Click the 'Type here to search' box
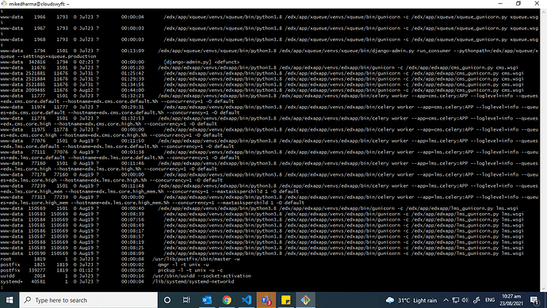This screenshot has width=547, height=308. click(x=88, y=300)
